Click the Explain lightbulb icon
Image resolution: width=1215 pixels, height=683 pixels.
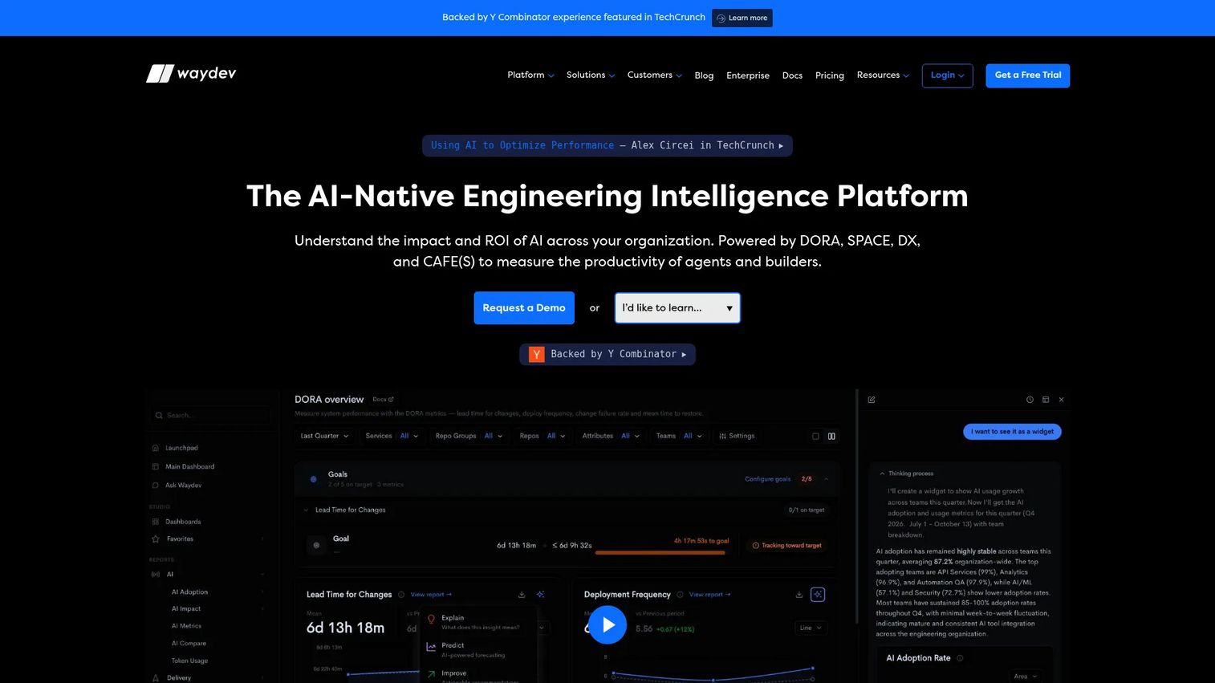pos(431,619)
